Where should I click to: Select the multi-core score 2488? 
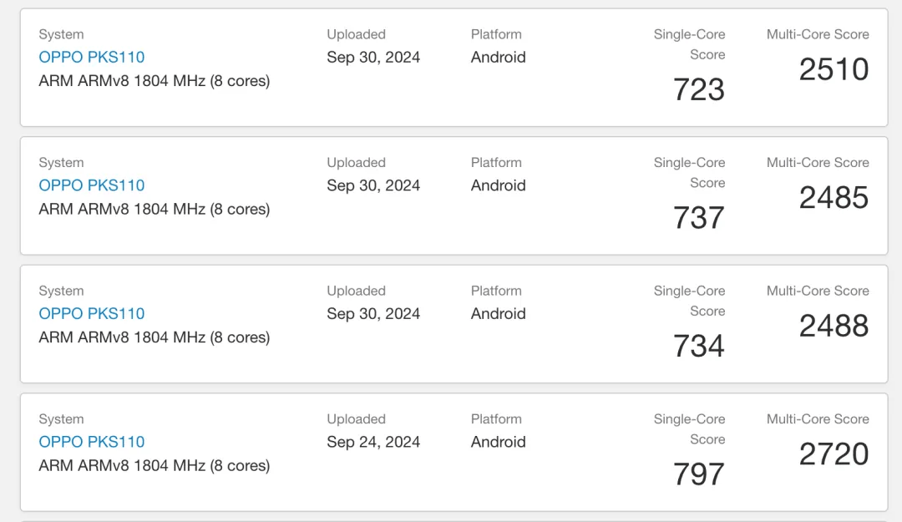(834, 326)
